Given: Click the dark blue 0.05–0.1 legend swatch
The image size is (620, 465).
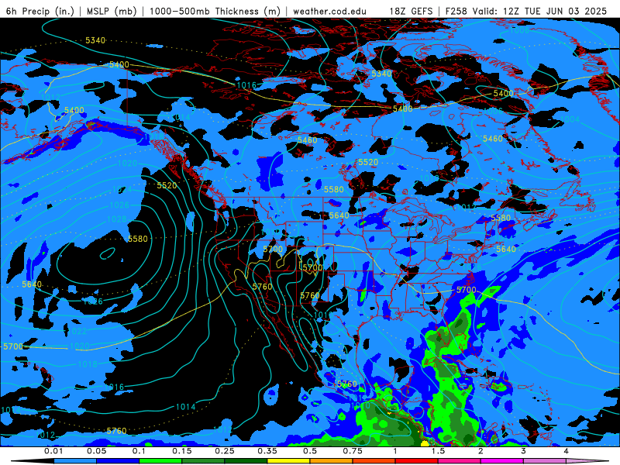Looking at the screenshot, I should [x=118, y=461].
